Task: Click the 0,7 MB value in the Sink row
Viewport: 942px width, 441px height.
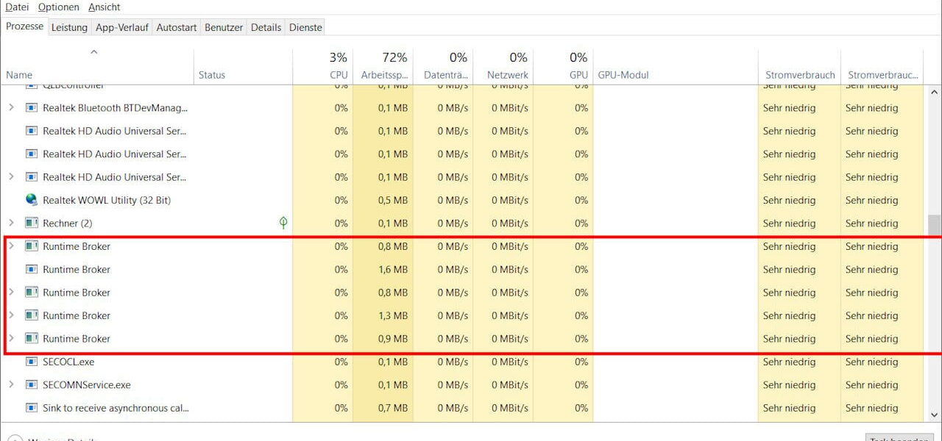Action: pyautogui.click(x=393, y=408)
